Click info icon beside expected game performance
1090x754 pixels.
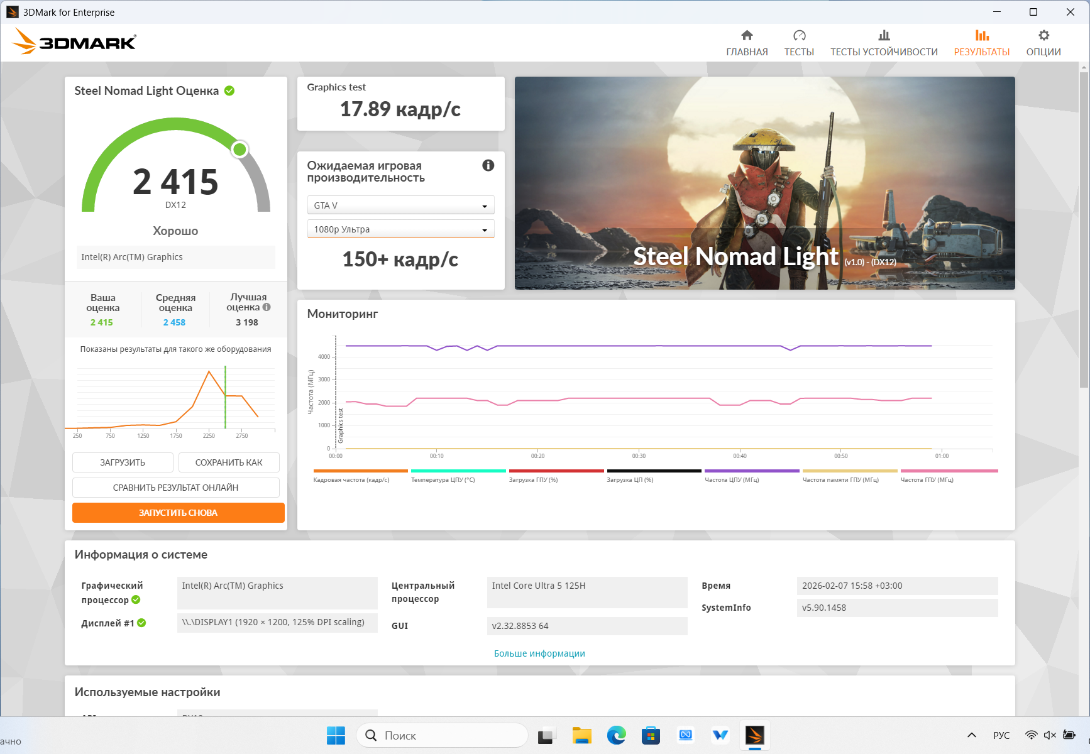pos(488,165)
